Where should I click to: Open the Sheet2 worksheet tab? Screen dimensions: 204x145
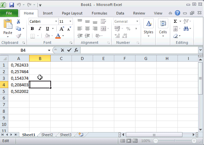tap(47, 135)
